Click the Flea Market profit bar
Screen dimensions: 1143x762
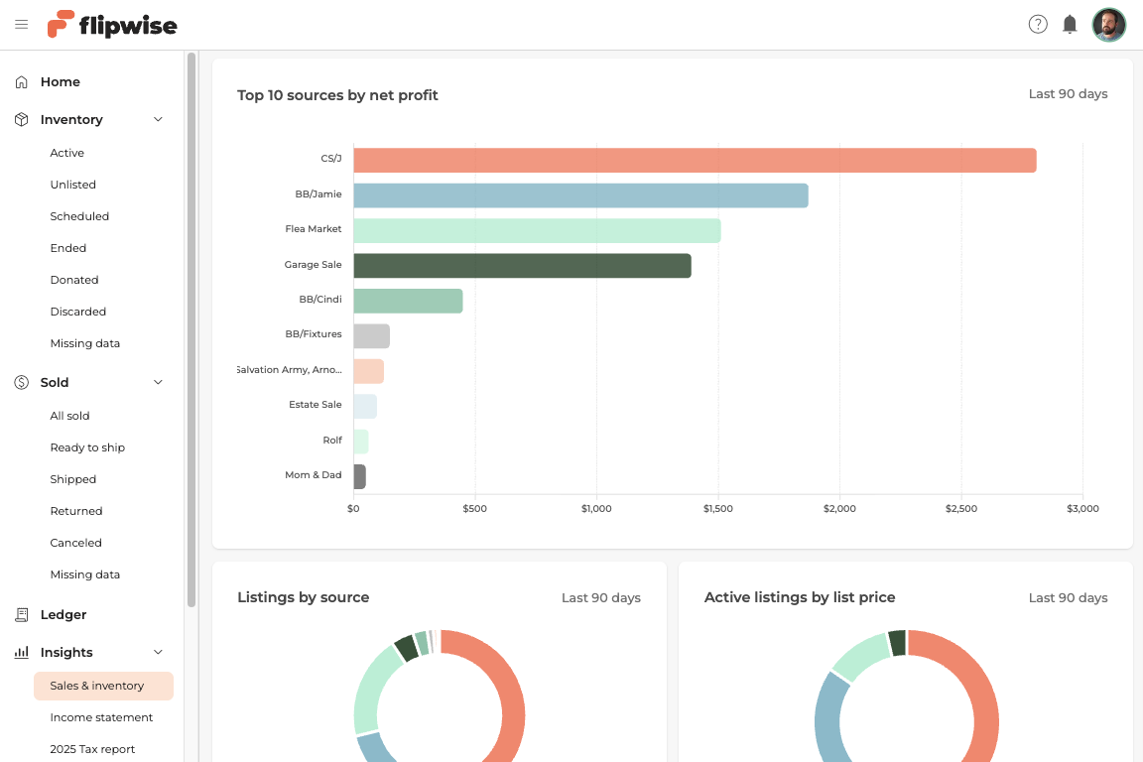pos(537,230)
